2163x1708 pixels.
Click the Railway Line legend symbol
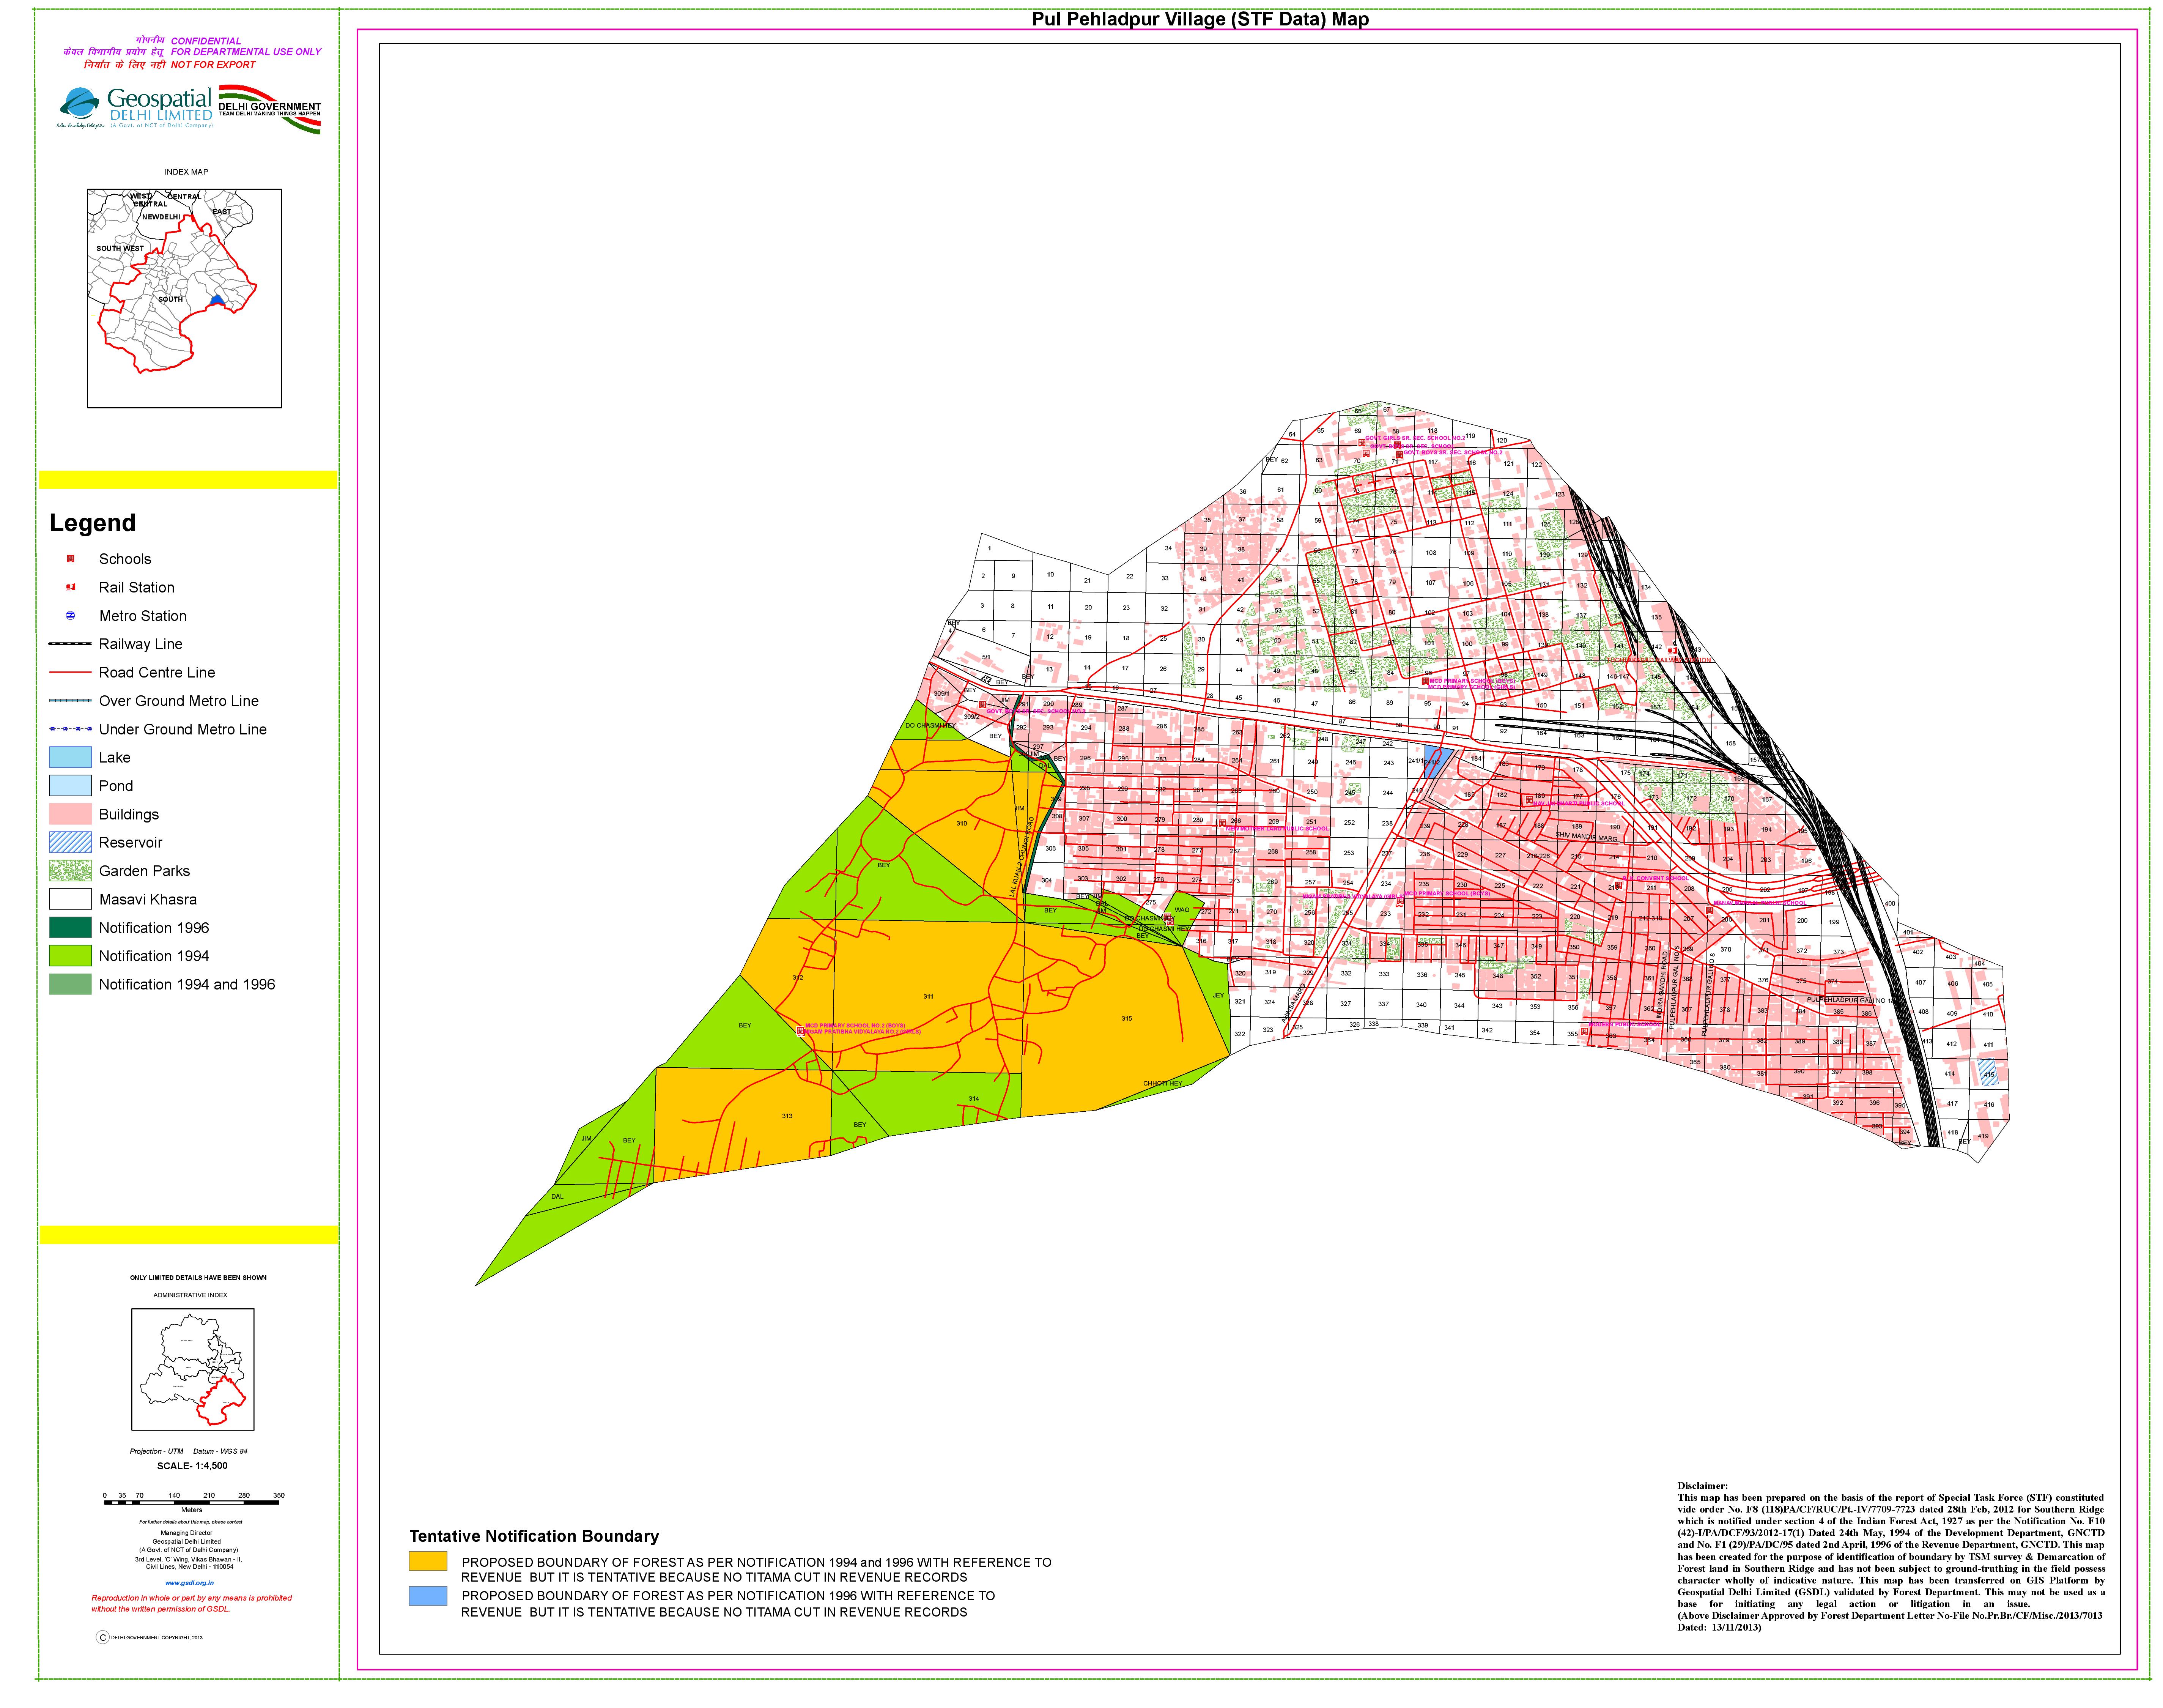pyautogui.click(x=70, y=644)
